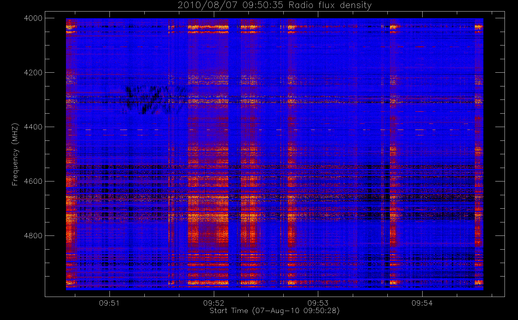Click the 4200 frequency tick label

tap(33, 73)
